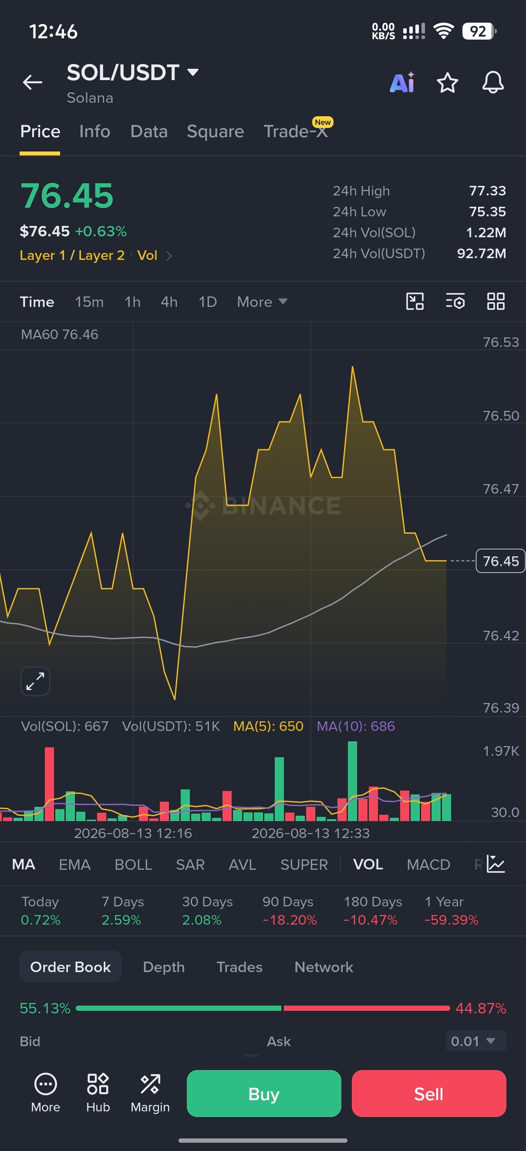The height and width of the screenshot is (1151, 526).
Task: Select the 15m chart interval
Action: pos(89,302)
